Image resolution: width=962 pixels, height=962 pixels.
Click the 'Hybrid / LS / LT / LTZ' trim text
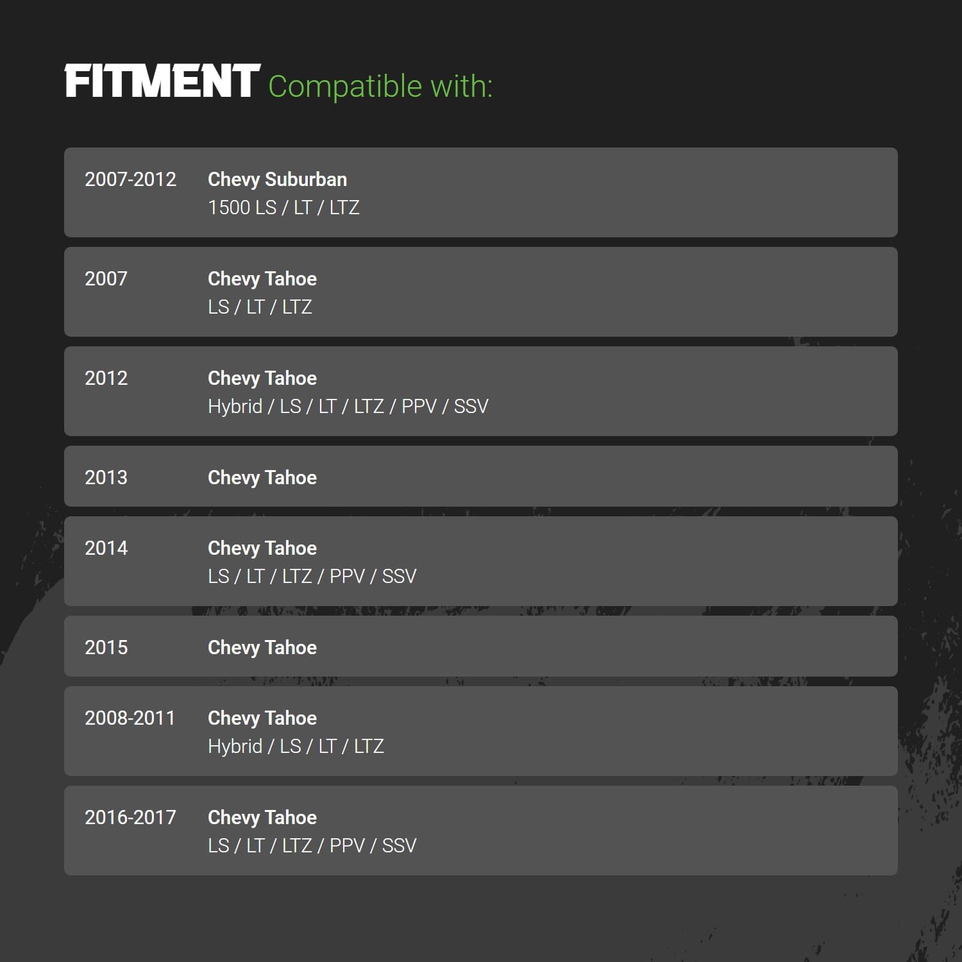tap(296, 747)
